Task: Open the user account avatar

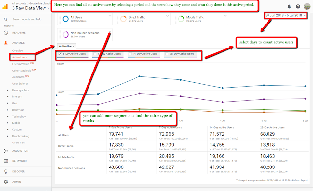Action: 307,6
